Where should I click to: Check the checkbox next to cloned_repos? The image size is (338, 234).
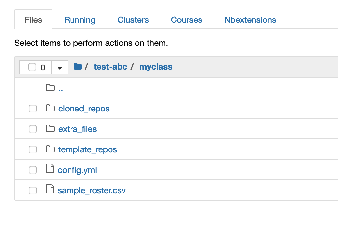tap(33, 109)
